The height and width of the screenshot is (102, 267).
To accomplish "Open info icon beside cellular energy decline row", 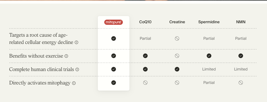I will (76, 42).
